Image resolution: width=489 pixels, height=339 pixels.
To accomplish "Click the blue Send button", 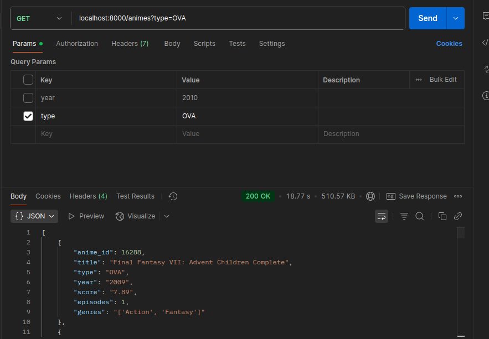I will pyautogui.click(x=428, y=18).
